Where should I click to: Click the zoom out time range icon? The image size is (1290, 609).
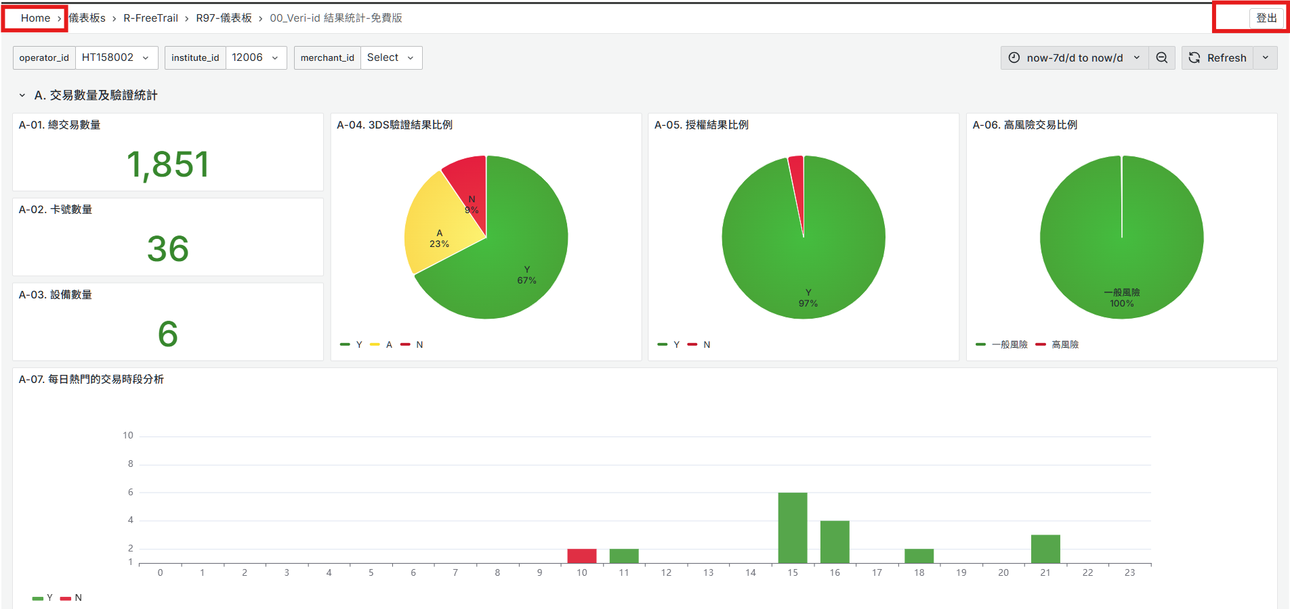pyautogui.click(x=1161, y=58)
